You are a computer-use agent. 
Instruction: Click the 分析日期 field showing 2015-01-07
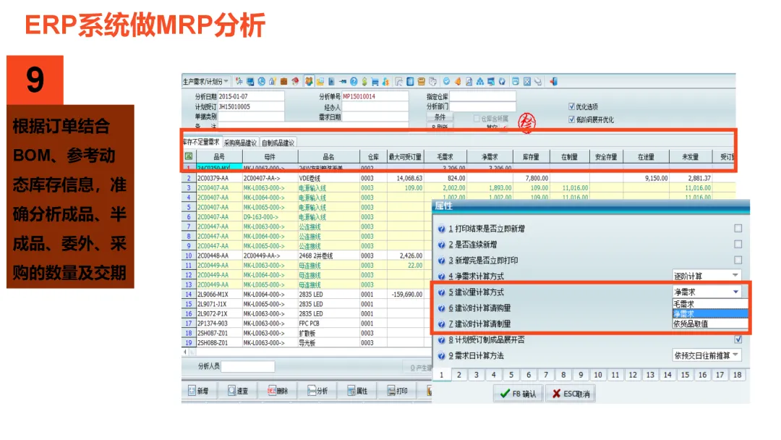point(251,96)
